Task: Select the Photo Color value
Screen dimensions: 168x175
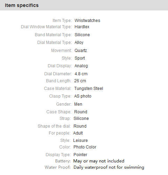Action: click(85, 147)
